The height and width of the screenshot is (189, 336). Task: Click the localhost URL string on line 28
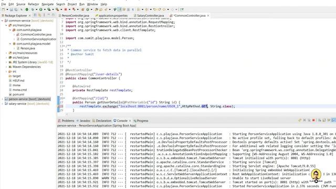coord(150,106)
